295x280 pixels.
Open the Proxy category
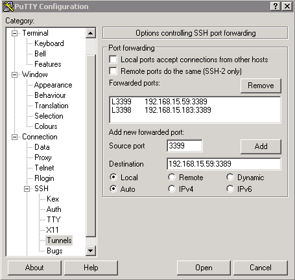point(43,157)
